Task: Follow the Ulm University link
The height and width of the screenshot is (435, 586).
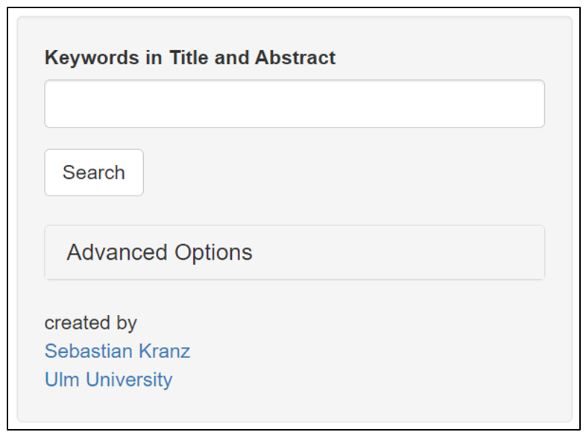Action: (108, 379)
